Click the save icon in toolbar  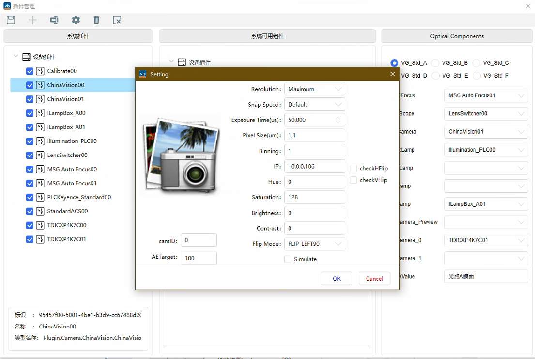pos(11,20)
